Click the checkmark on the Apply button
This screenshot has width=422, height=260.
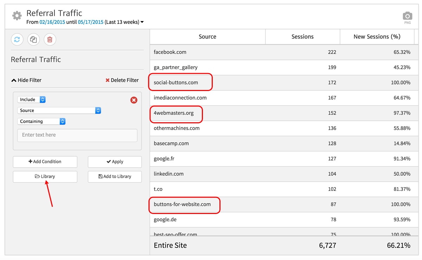[109, 162]
